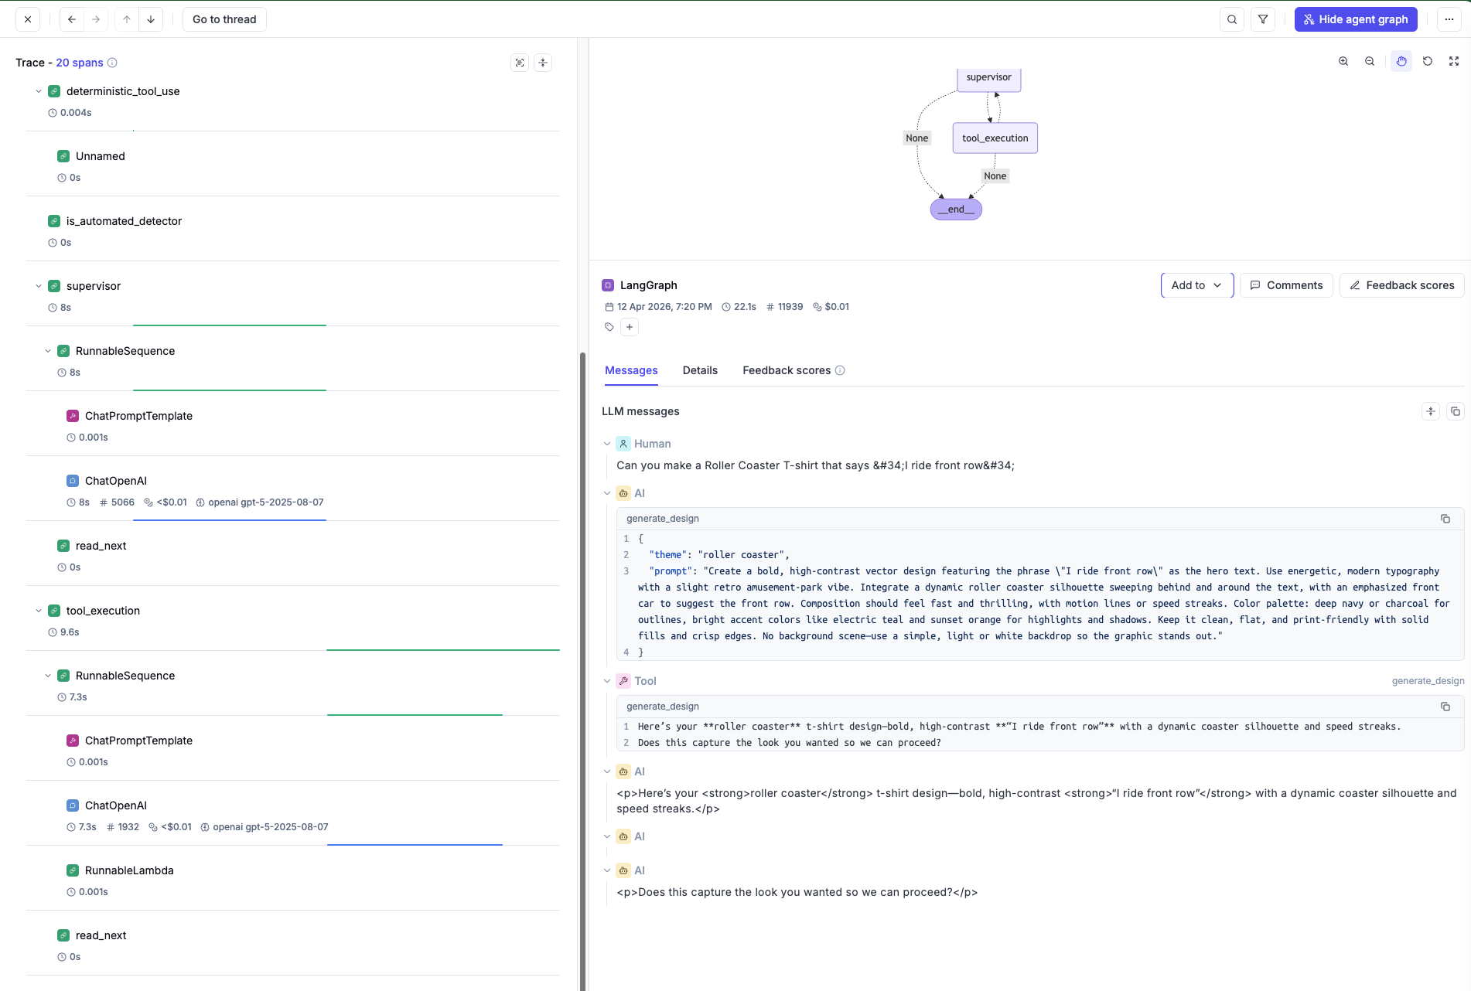Hide the agent graph panel
The height and width of the screenshot is (991, 1471).
click(x=1355, y=19)
